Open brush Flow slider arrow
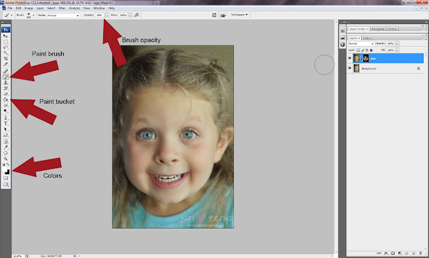Screen dimensions: 429x258 tap(129, 15)
